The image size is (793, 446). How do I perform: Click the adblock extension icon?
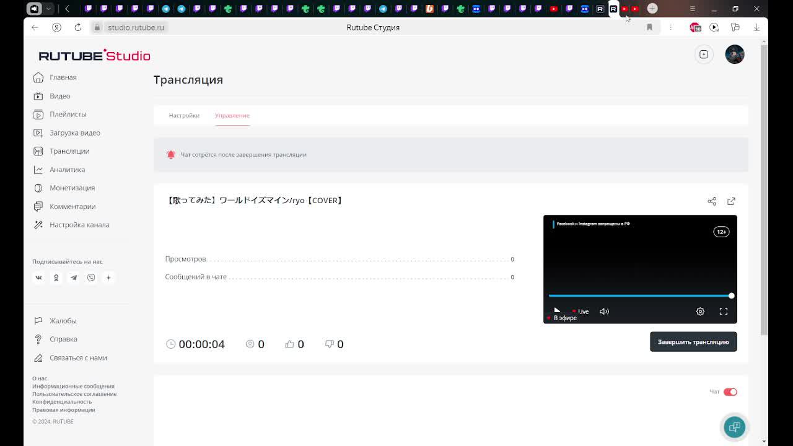(695, 27)
